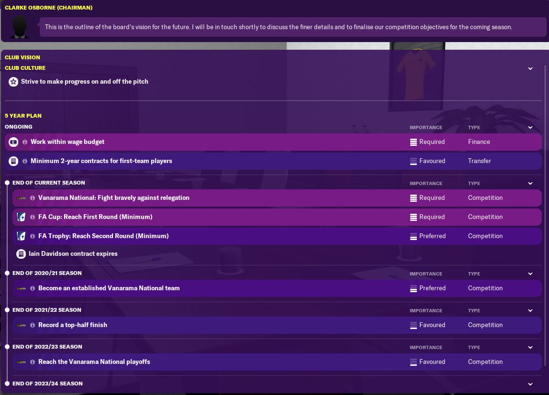Screen dimensions: 549x395
Task: Click the money icon for Work within wage budget
Action: point(13,142)
